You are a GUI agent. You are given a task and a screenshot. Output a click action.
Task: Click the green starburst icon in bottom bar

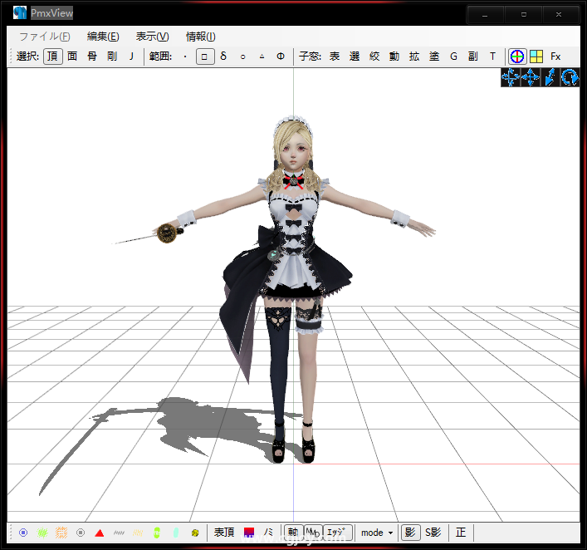42,533
